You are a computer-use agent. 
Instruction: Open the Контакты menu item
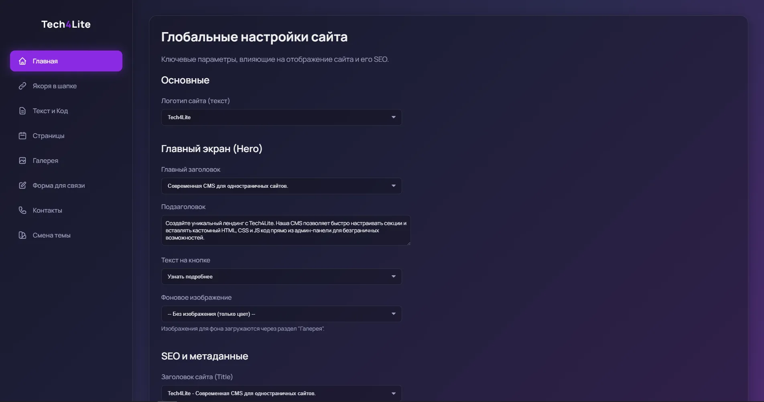click(x=47, y=210)
